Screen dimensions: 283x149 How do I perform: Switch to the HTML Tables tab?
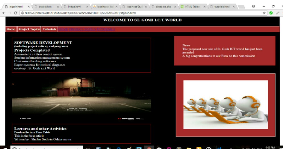pos(192,7)
